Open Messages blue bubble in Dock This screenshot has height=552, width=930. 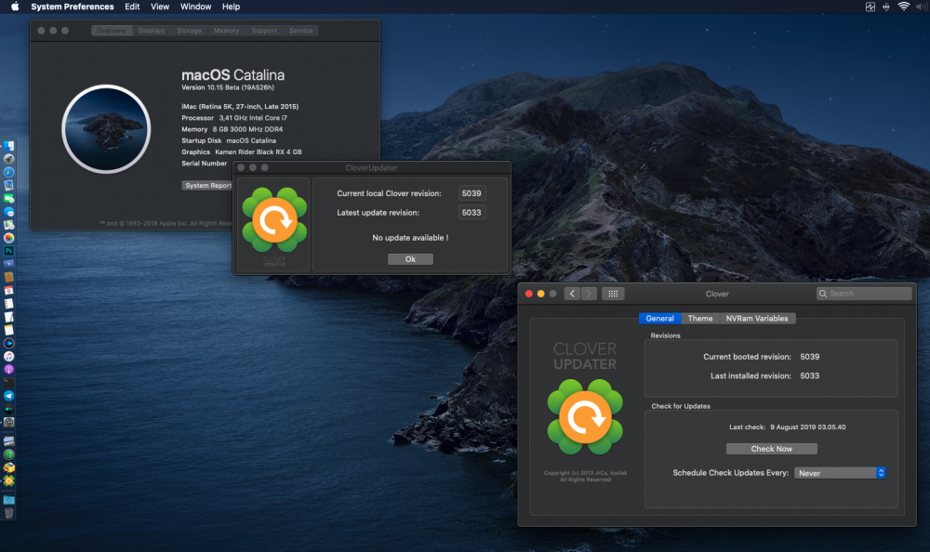coord(9,212)
